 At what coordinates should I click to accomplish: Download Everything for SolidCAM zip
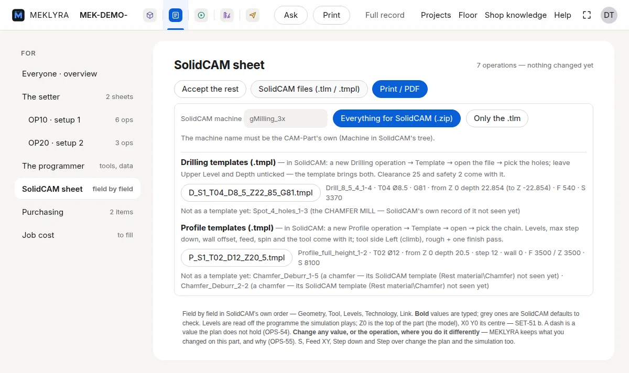[x=397, y=118]
